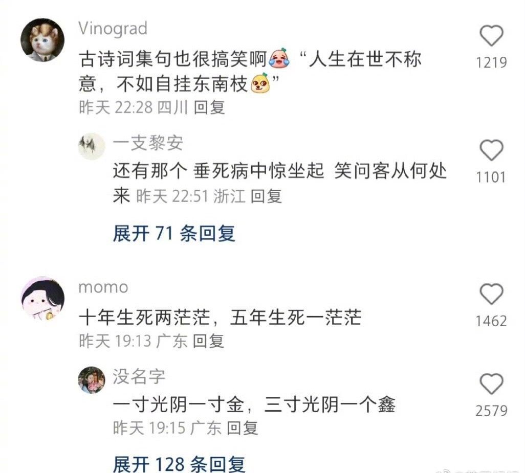Open 一支黎安's profile avatar

click(92, 146)
